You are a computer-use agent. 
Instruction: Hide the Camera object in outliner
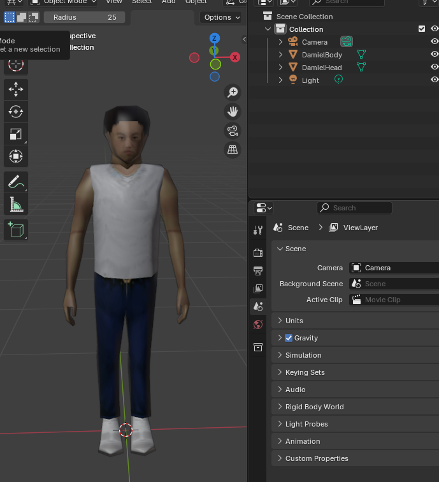(x=435, y=41)
